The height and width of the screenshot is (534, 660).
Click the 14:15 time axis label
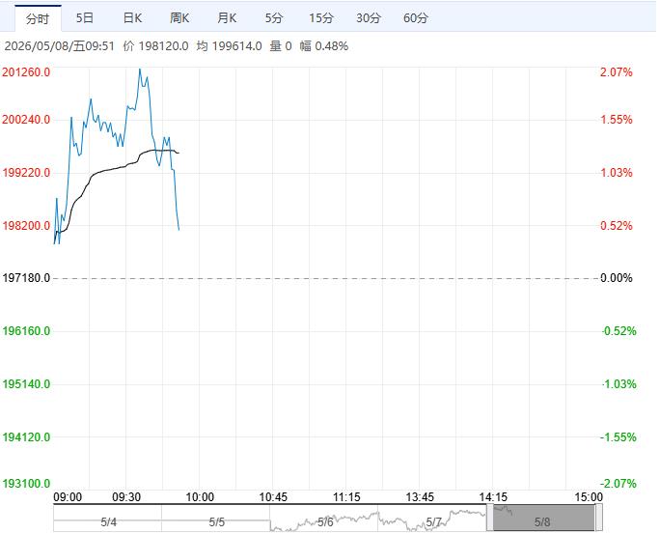pos(493,497)
